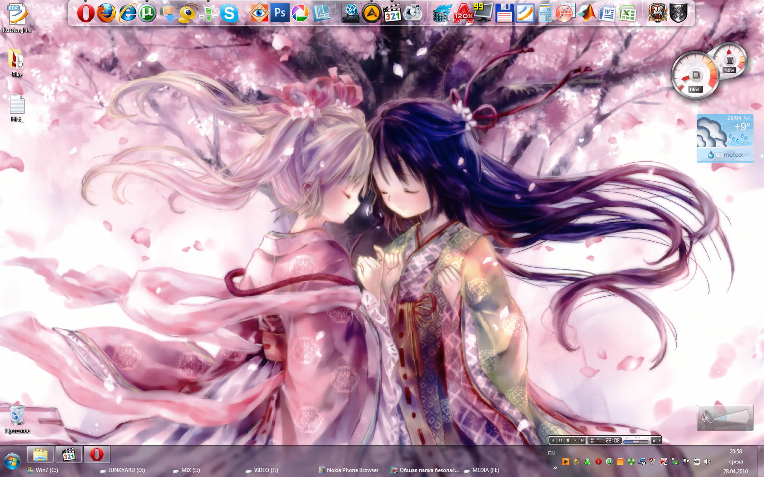Viewport: 764px width, 477px height.
Task: Open the orange play tray icon
Action: [566, 462]
